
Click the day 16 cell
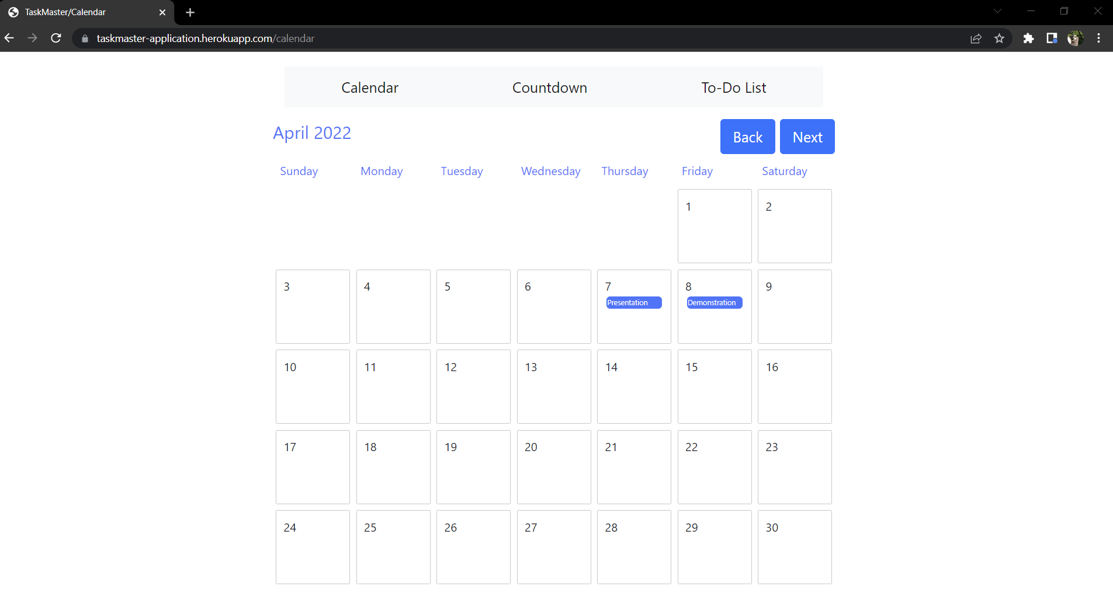[795, 386]
